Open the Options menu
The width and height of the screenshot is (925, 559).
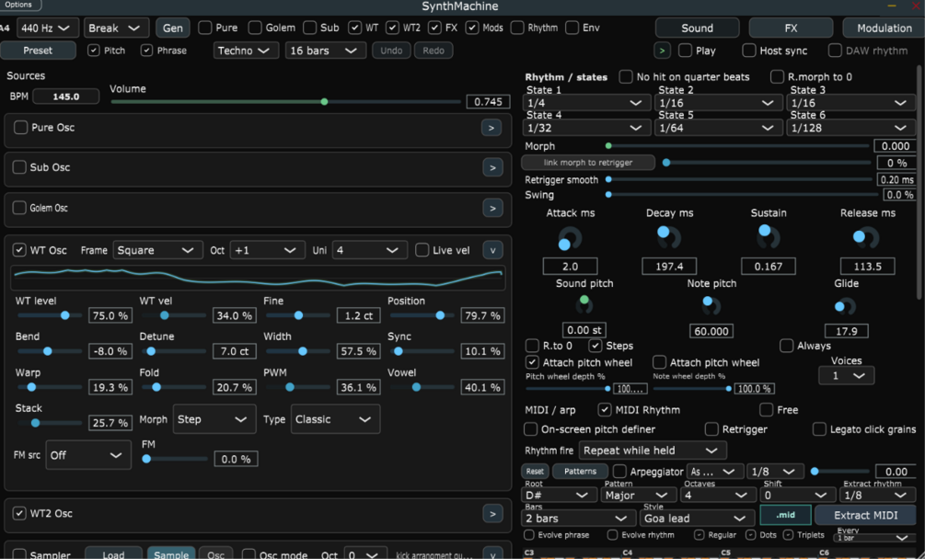19,5
